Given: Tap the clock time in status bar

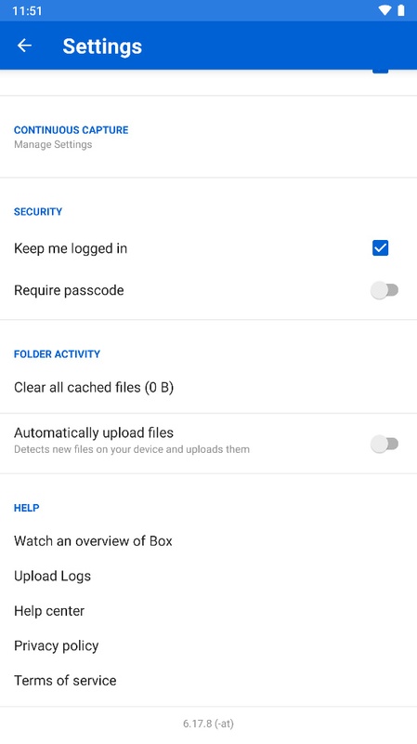Looking at the screenshot, I should (27, 10).
